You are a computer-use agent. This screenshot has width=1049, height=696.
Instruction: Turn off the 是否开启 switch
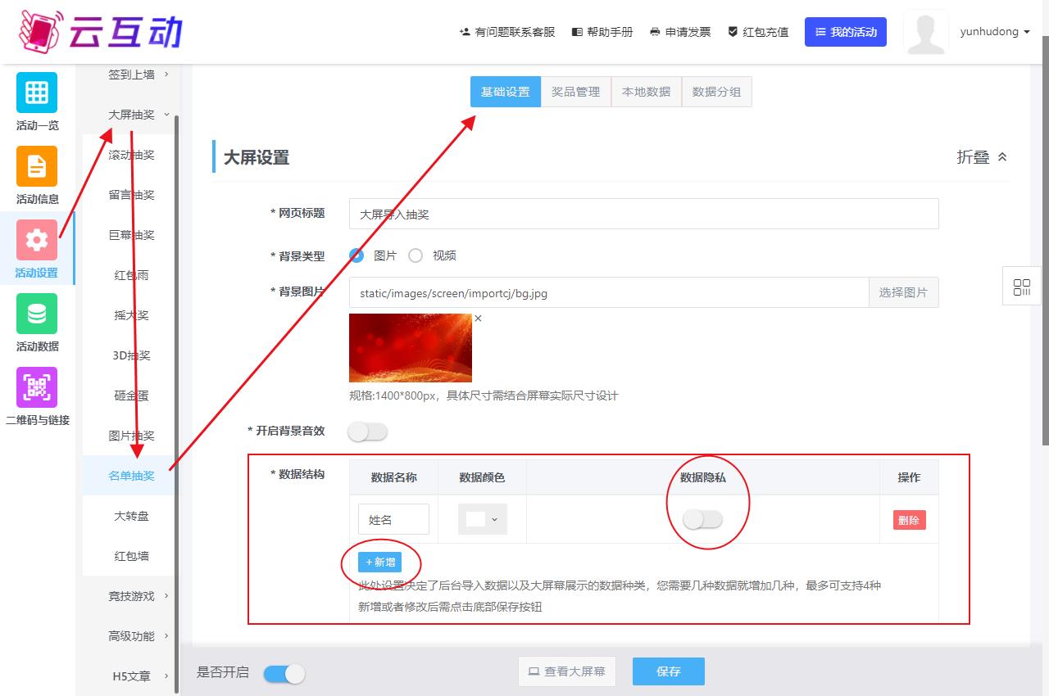click(284, 673)
